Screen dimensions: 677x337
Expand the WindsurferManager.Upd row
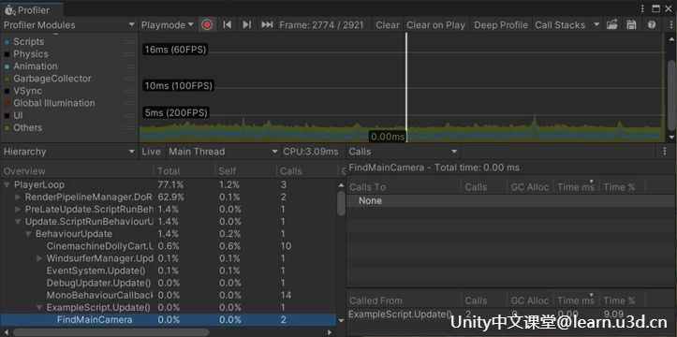39,258
